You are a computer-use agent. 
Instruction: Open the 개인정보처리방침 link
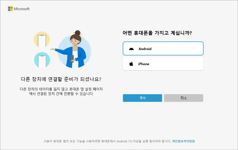click(x=183, y=141)
